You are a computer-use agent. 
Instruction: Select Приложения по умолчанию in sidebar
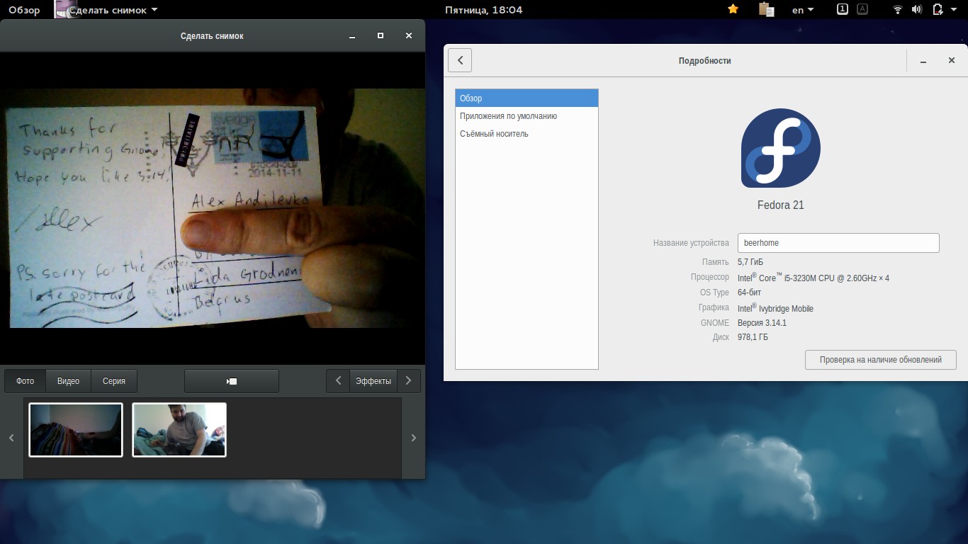[x=527, y=116]
